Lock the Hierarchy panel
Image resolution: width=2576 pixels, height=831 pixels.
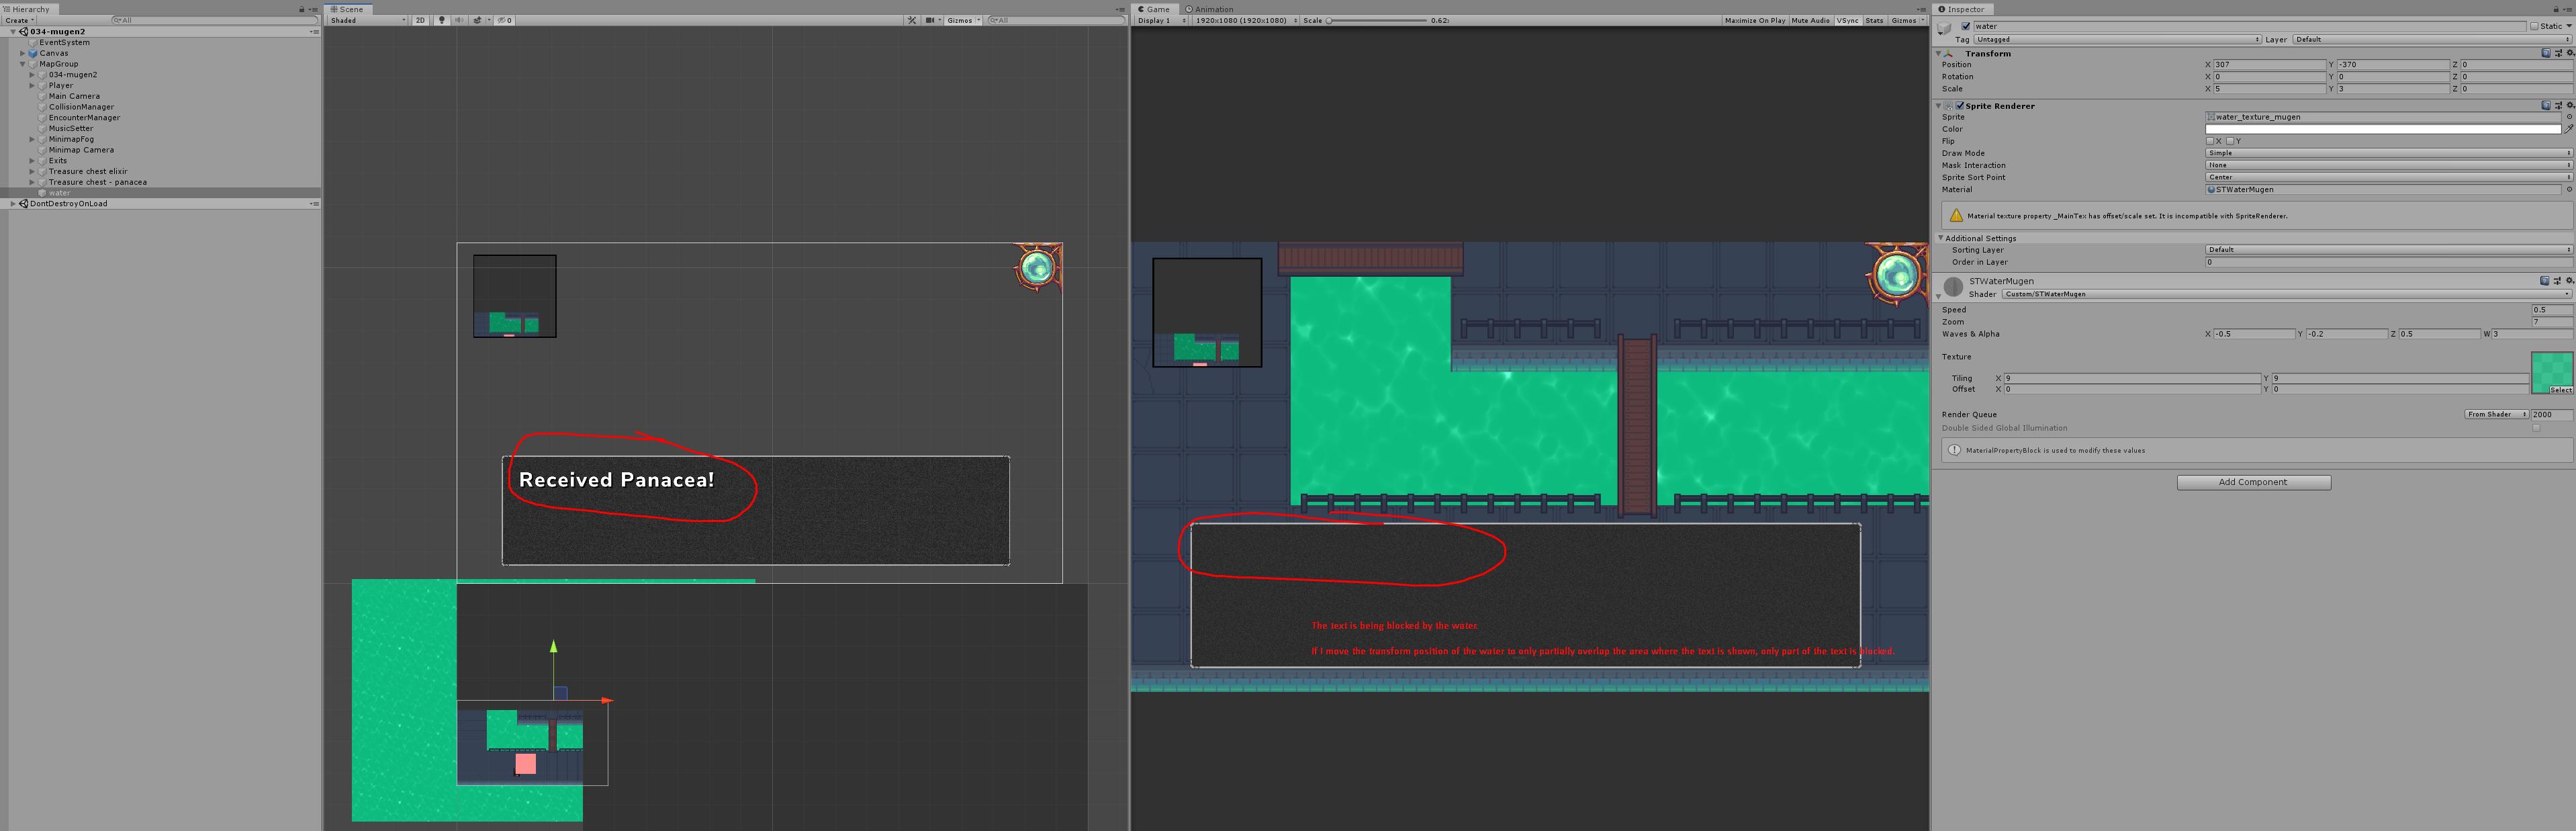302,9
